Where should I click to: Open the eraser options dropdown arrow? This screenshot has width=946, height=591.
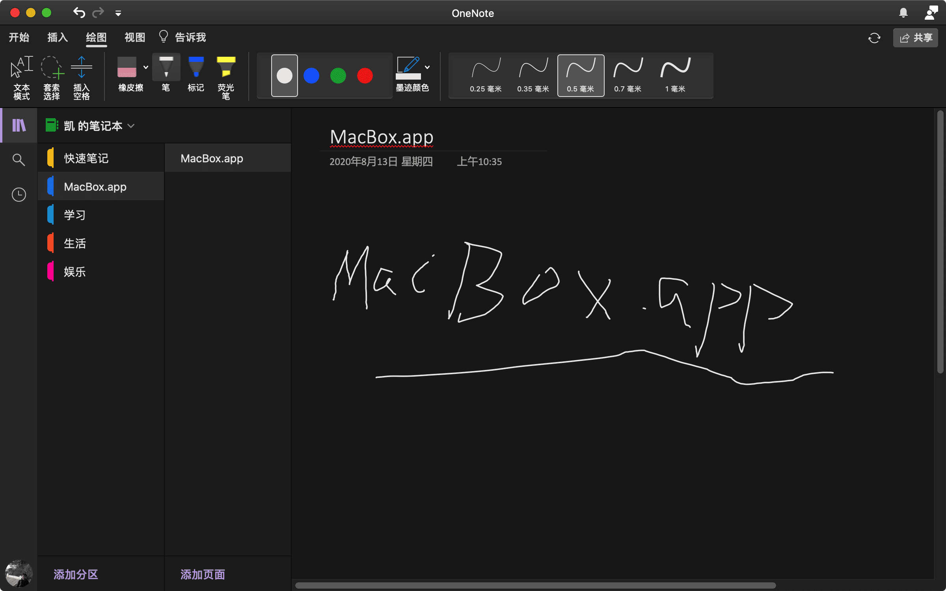[145, 67]
